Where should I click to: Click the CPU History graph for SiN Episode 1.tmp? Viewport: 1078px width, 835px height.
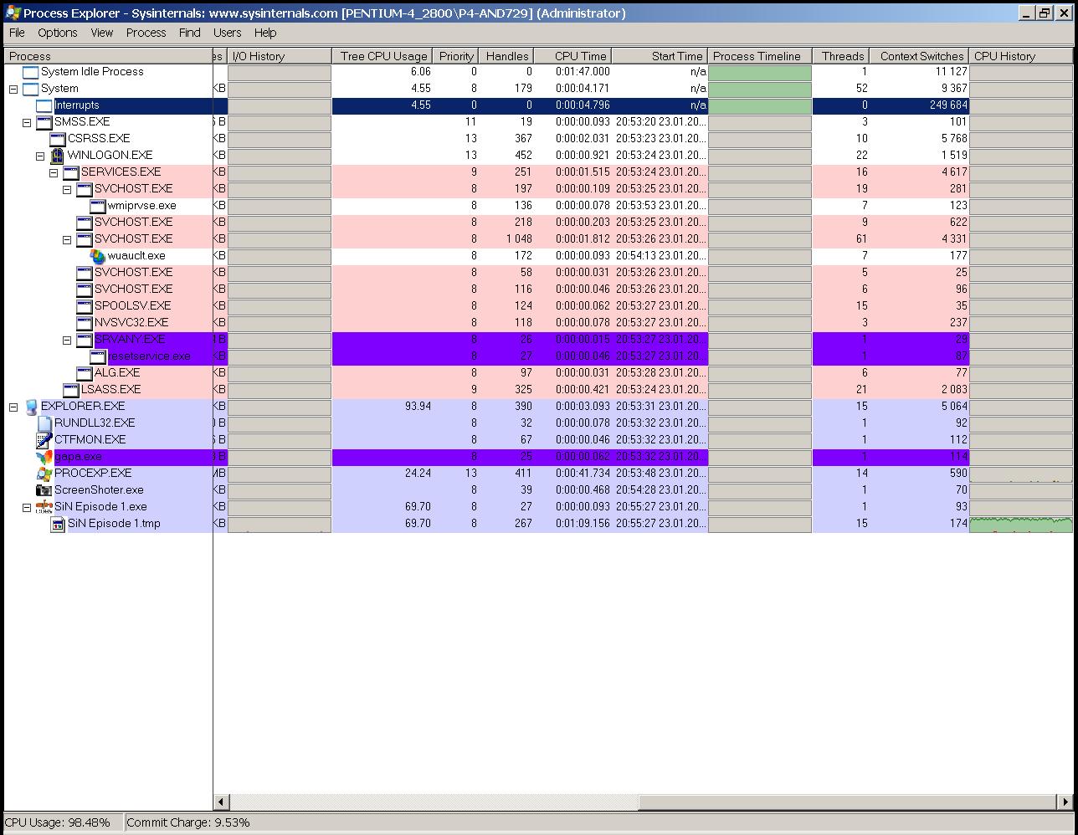click(x=1021, y=524)
